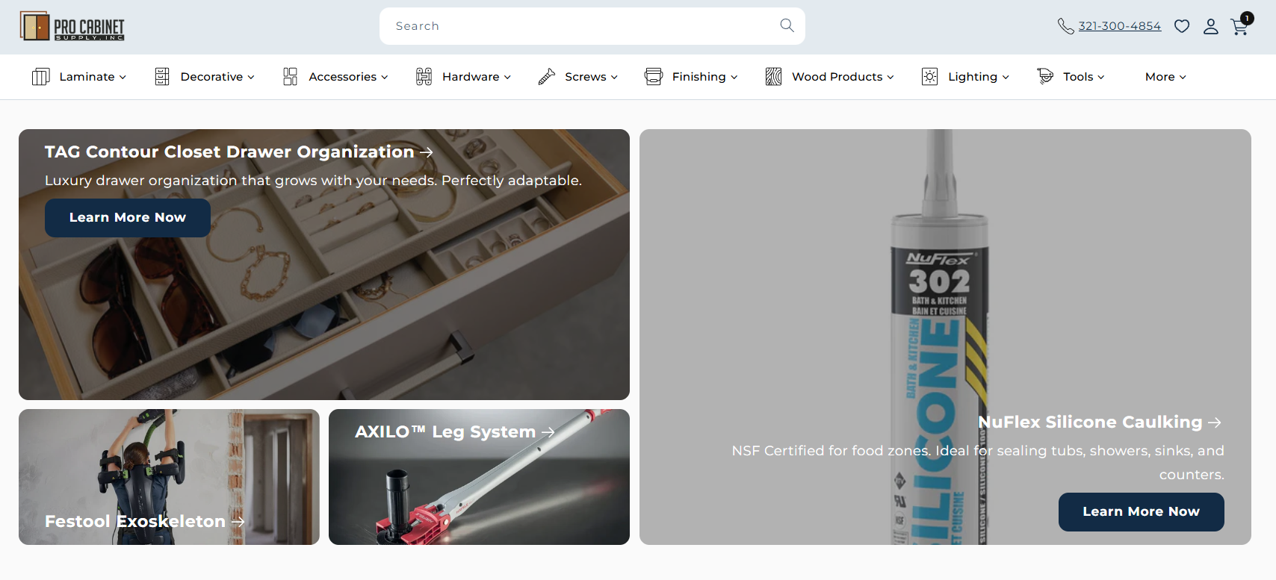Click text 'NSF Certified for food zones'
1276x580 pixels.
tap(831, 451)
